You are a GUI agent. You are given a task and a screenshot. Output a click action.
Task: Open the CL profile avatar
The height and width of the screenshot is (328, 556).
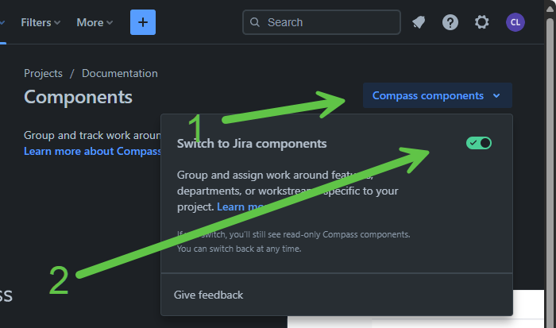point(515,22)
